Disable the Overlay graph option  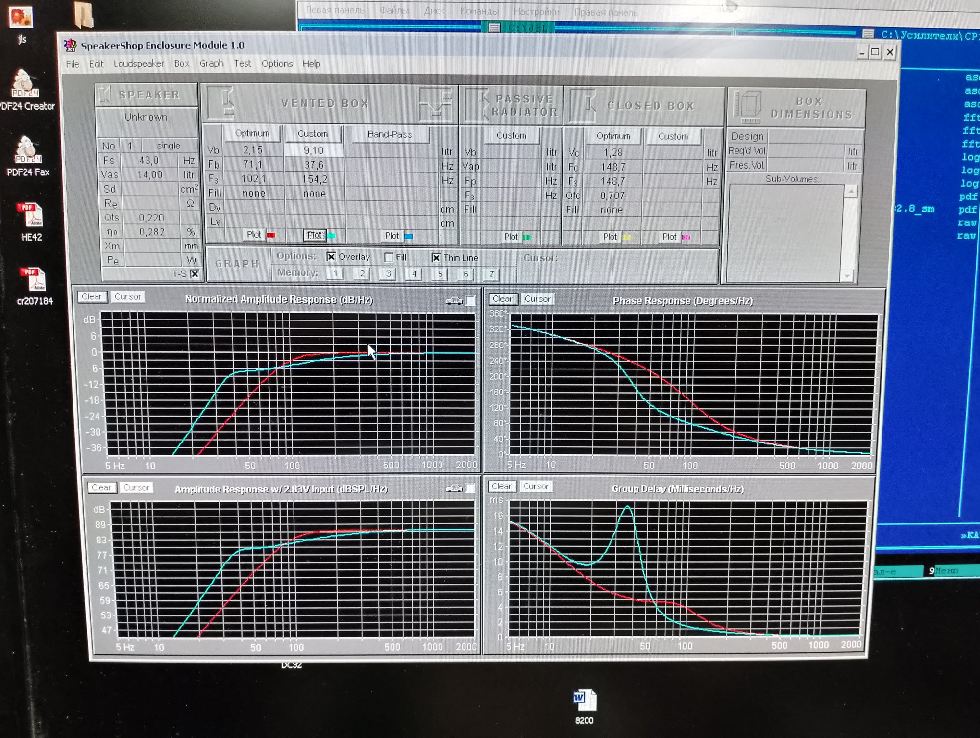pos(331,257)
